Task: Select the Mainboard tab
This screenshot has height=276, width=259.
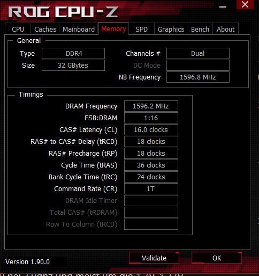Action: [79, 29]
